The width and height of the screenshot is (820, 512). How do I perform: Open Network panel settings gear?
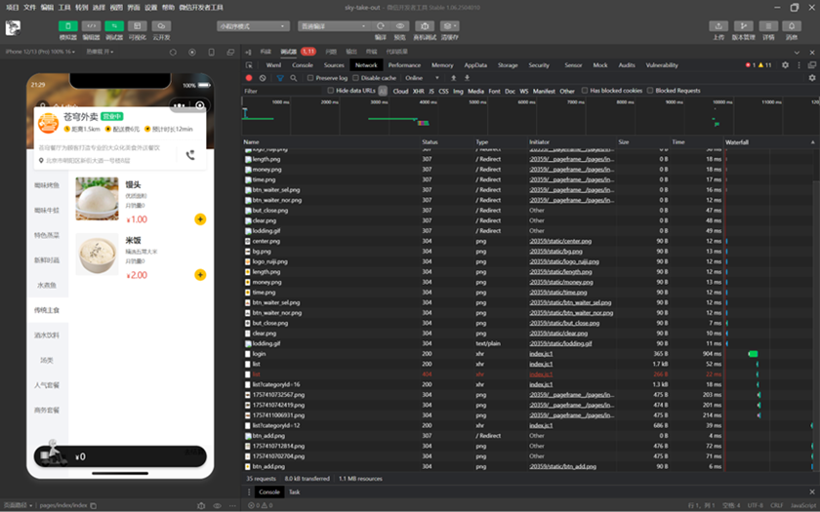pos(811,78)
